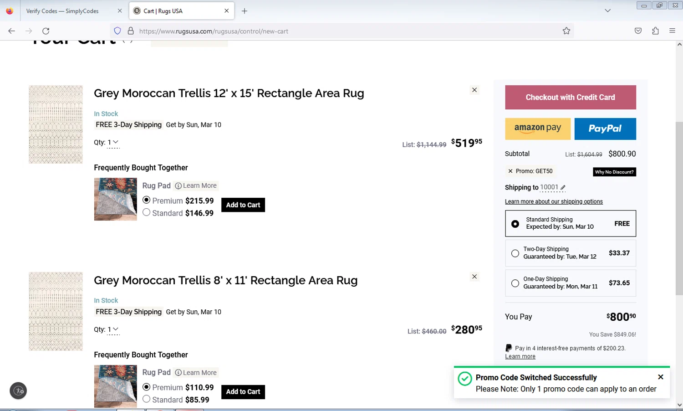The image size is (683, 411).
Task: List all tabs dropdown arrow
Action: click(x=607, y=11)
